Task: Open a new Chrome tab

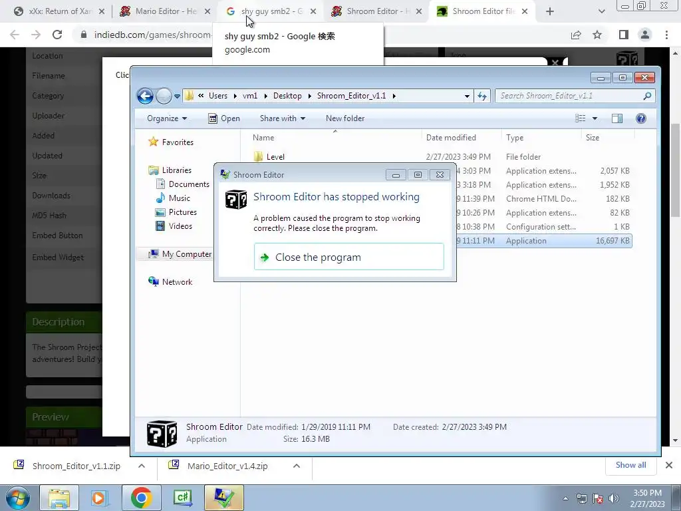Action: pos(549,11)
